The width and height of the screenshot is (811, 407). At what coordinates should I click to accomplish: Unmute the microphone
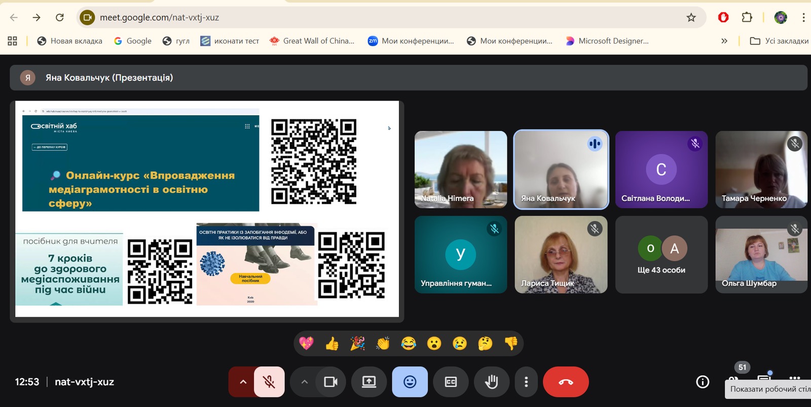click(269, 382)
